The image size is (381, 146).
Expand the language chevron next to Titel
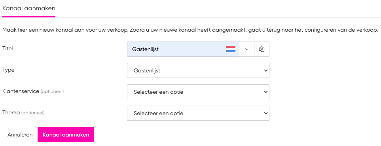[246, 49]
